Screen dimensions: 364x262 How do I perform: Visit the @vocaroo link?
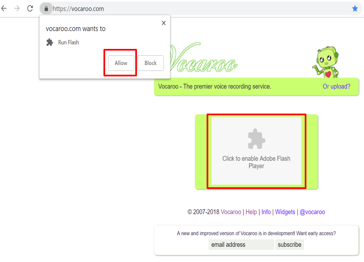[x=312, y=212]
